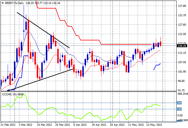Image resolution: width=188 pixels, height=128 pixels.
Task: Click the current price label 116.16
Action: 182,46
